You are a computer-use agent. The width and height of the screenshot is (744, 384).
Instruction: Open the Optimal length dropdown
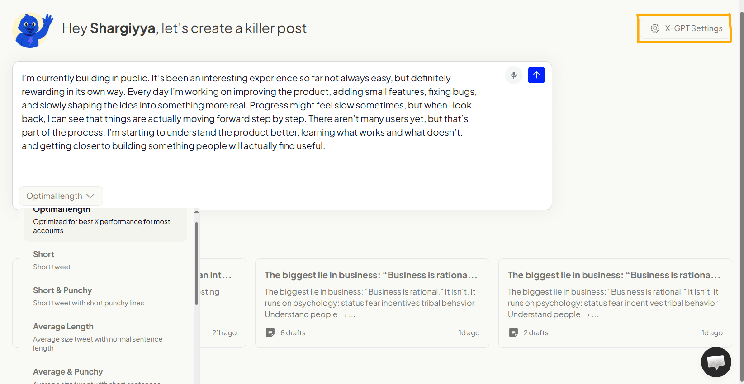54,196
